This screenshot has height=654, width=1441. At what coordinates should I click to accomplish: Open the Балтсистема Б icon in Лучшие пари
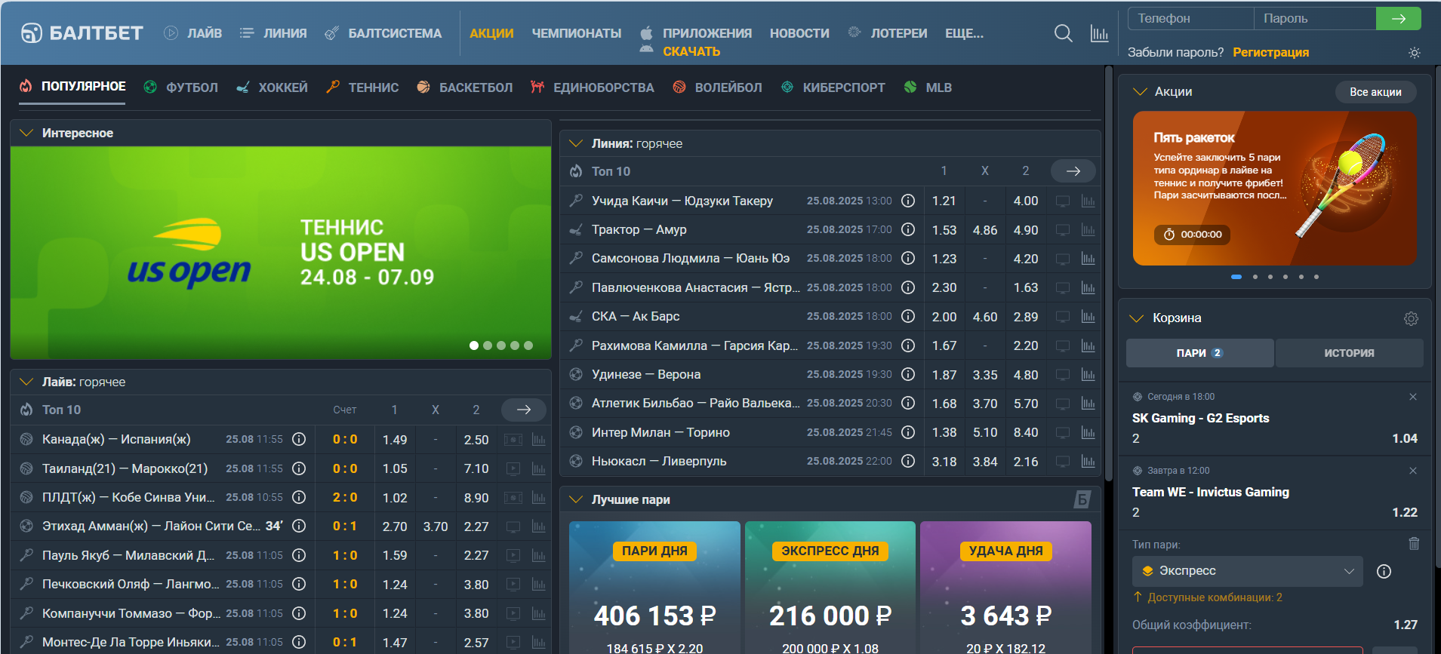tap(1082, 499)
